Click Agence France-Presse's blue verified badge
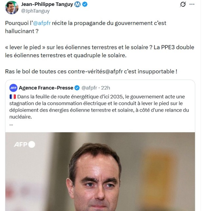This screenshot has height=211, width=210. [x=77, y=88]
